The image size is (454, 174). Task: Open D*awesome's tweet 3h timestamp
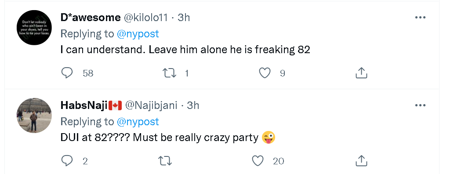(x=184, y=18)
